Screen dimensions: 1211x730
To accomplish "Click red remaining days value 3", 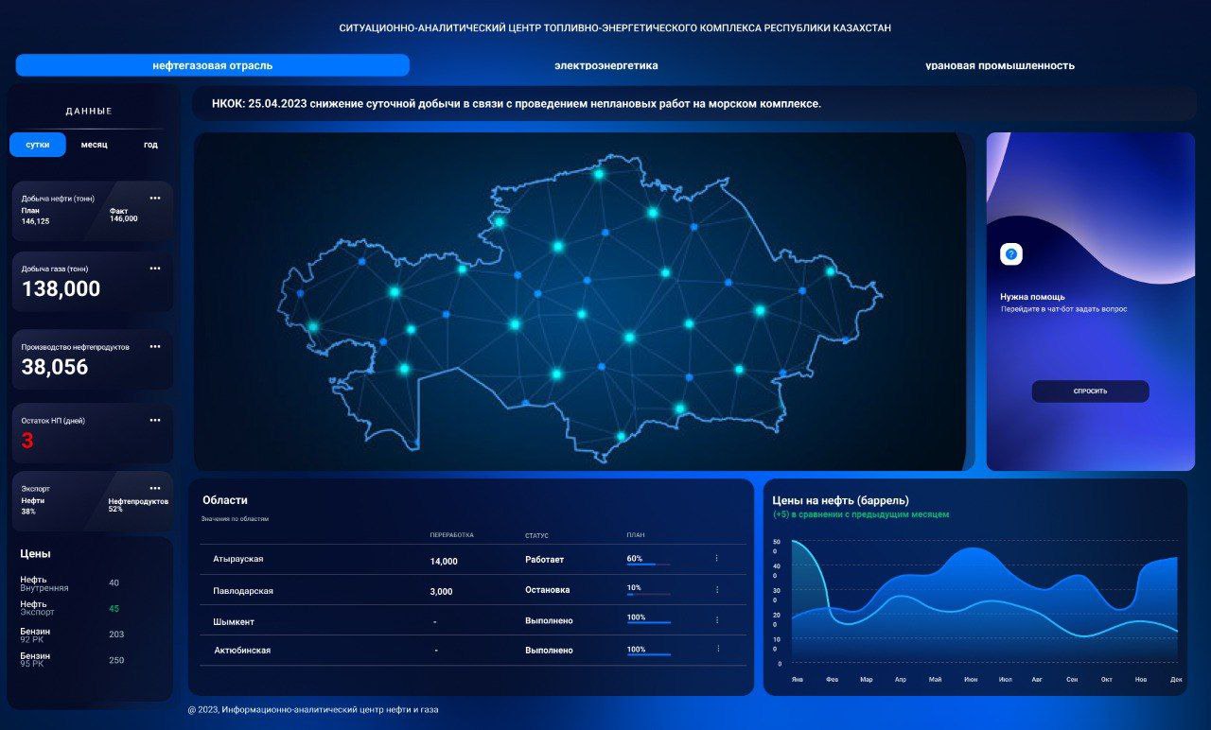I will click(x=27, y=441).
